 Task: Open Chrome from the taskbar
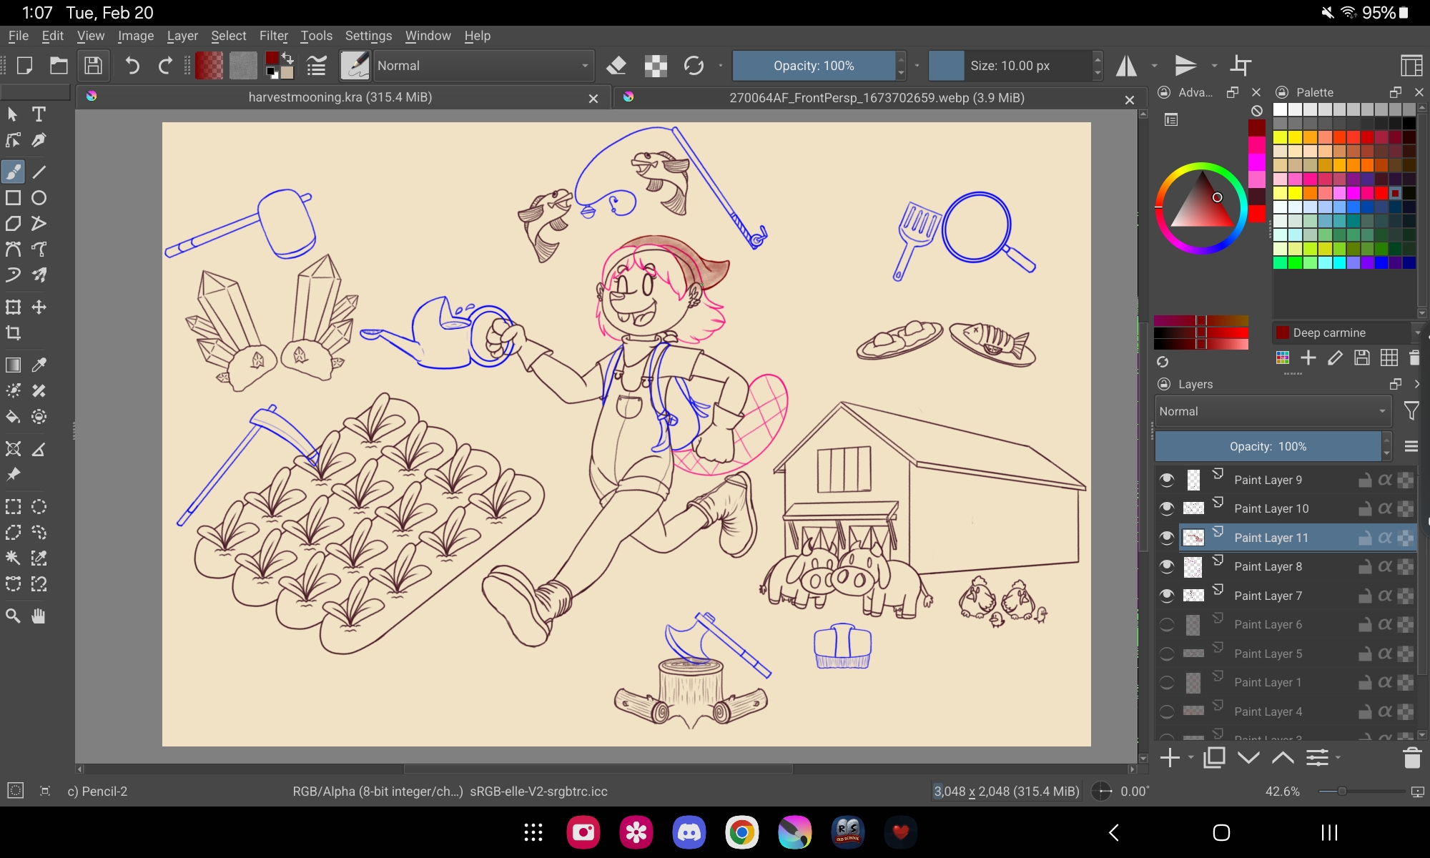pyautogui.click(x=741, y=832)
